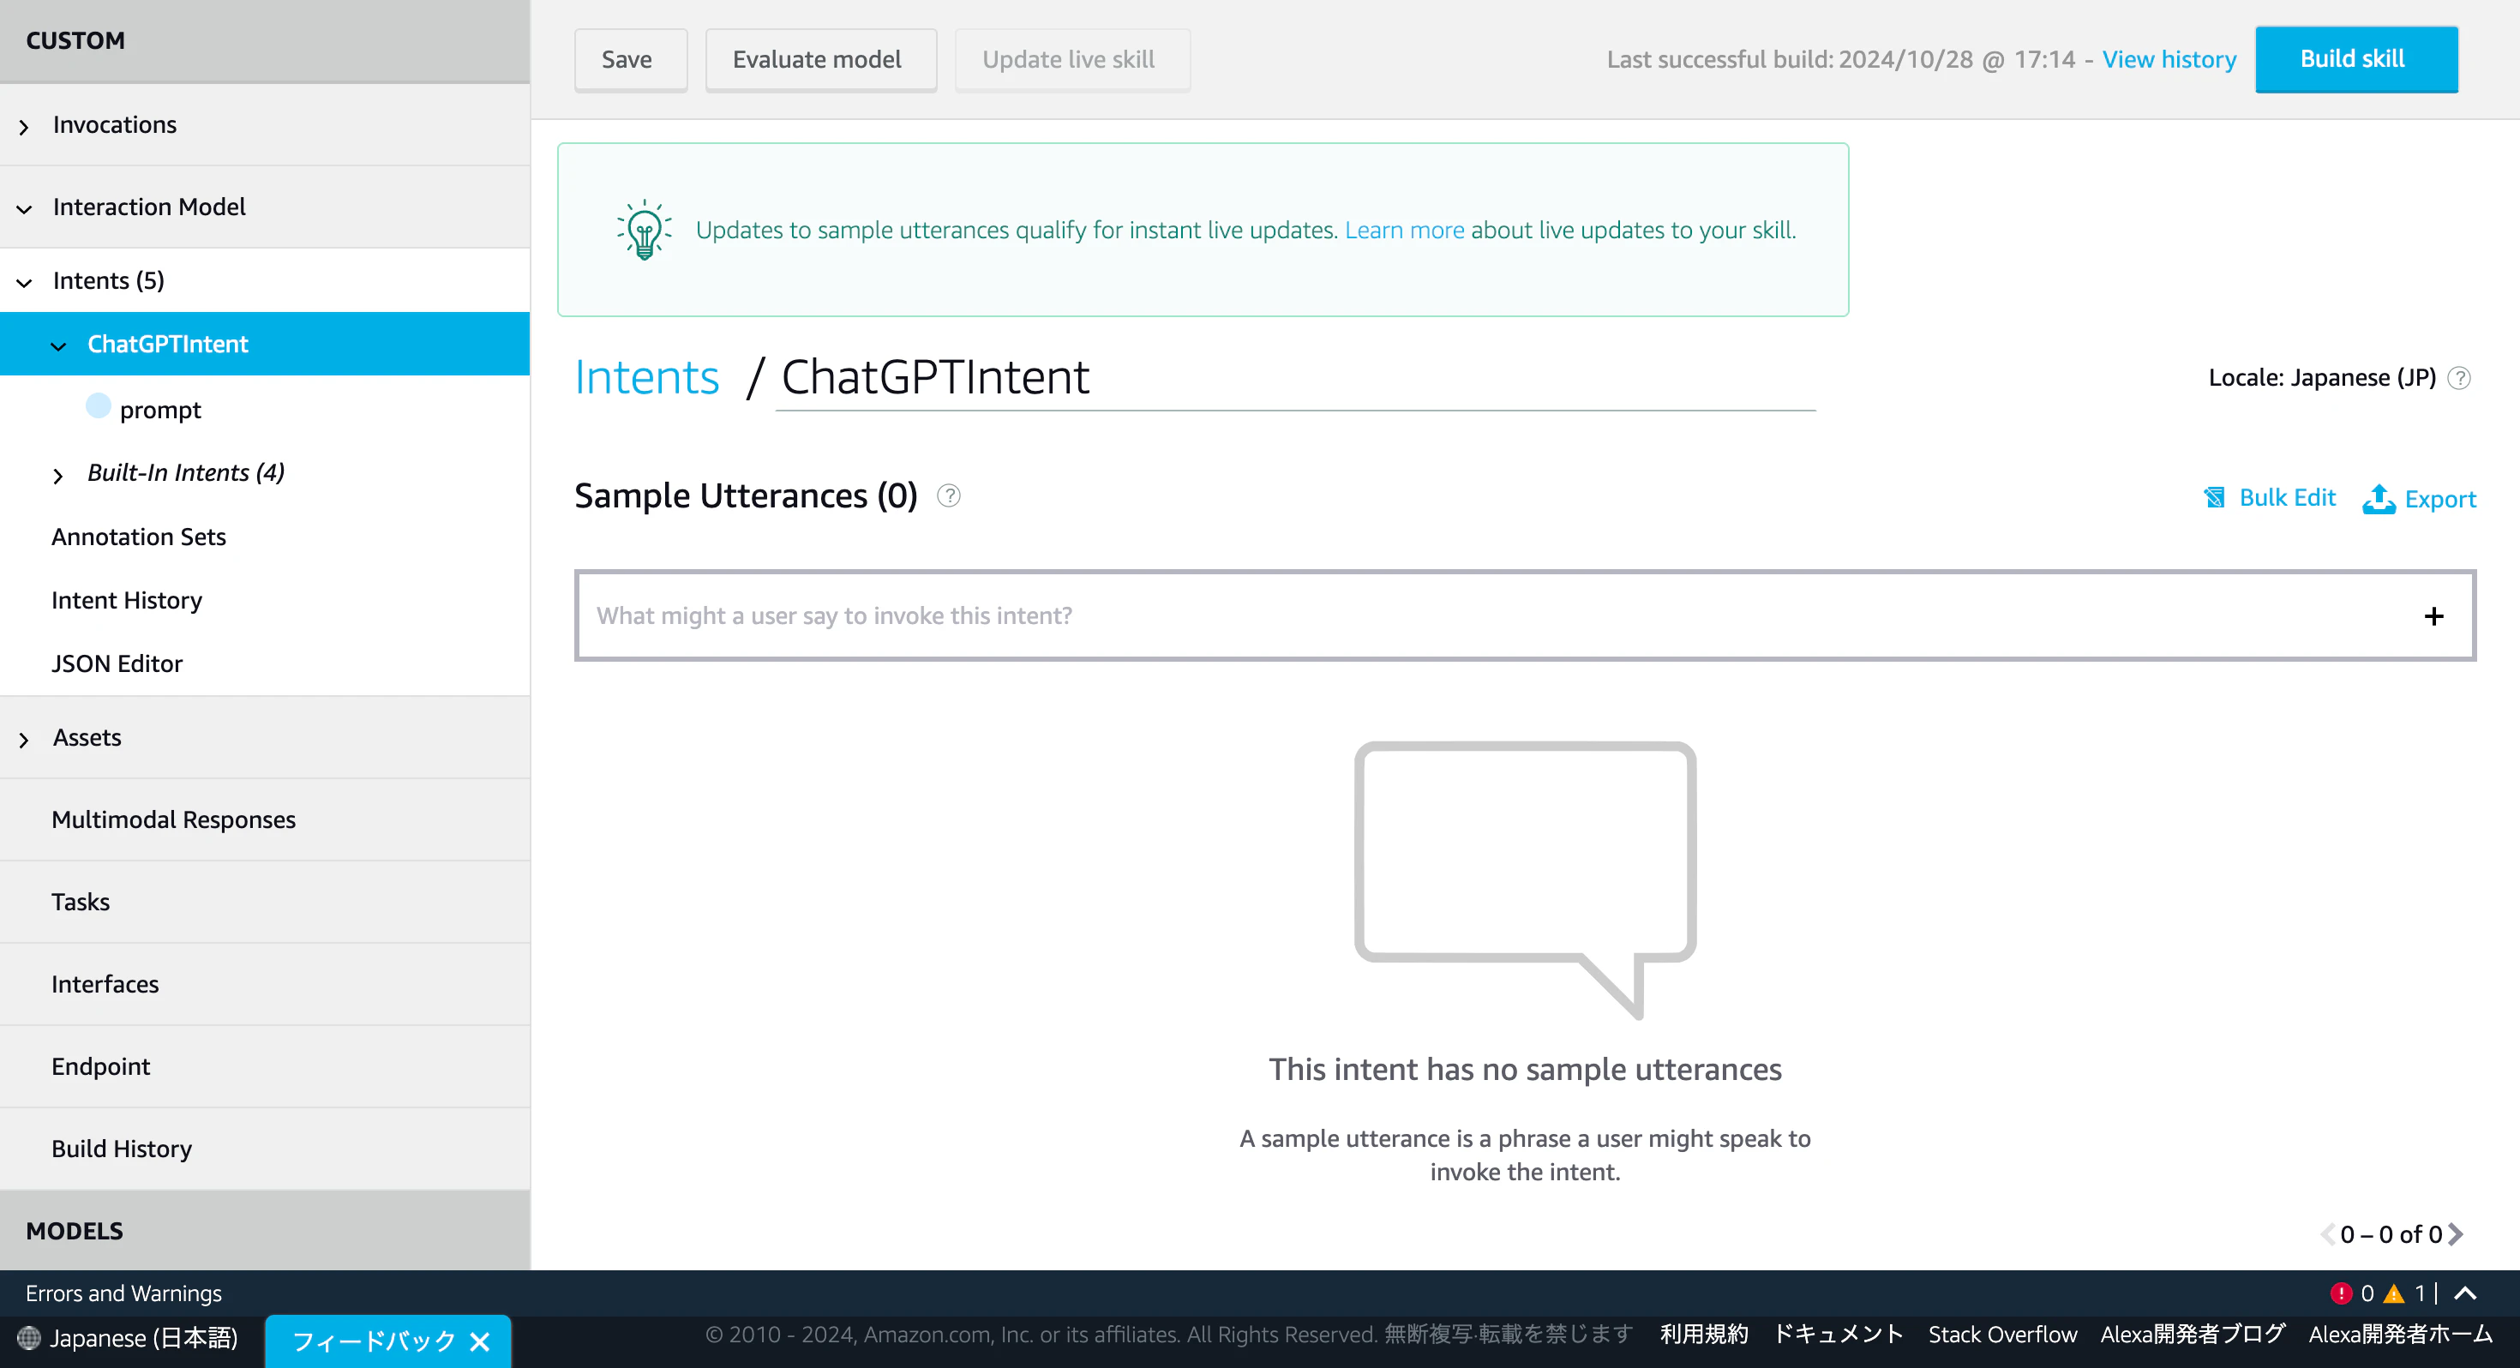Click the Save button
This screenshot has width=2520, height=1368.
(x=630, y=60)
